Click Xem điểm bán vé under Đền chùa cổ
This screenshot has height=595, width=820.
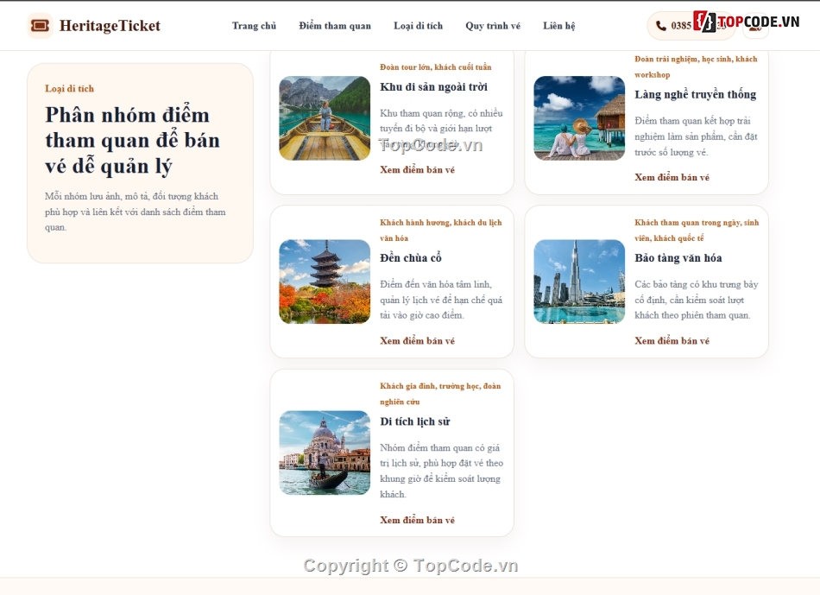pyautogui.click(x=417, y=340)
